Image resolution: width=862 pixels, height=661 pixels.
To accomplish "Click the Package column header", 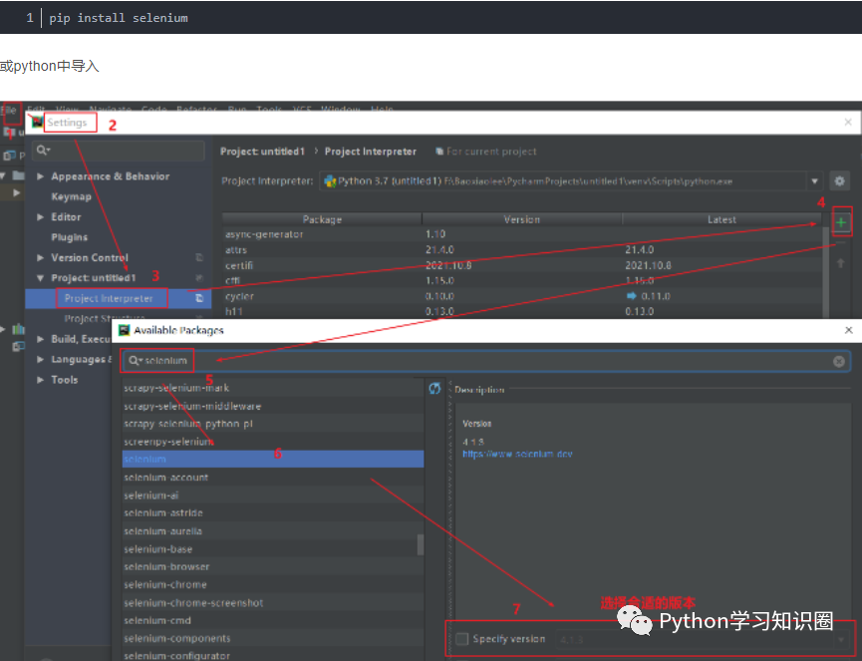I will click(x=322, y=219).
